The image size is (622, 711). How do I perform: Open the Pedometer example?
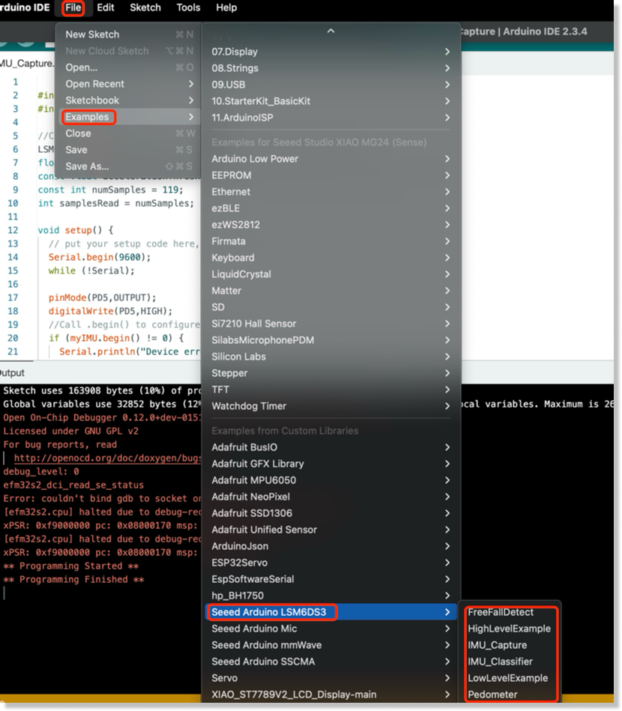510,695
